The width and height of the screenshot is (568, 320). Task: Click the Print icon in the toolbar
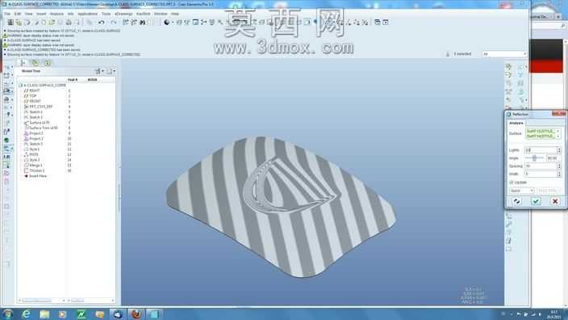click(69, 23)
